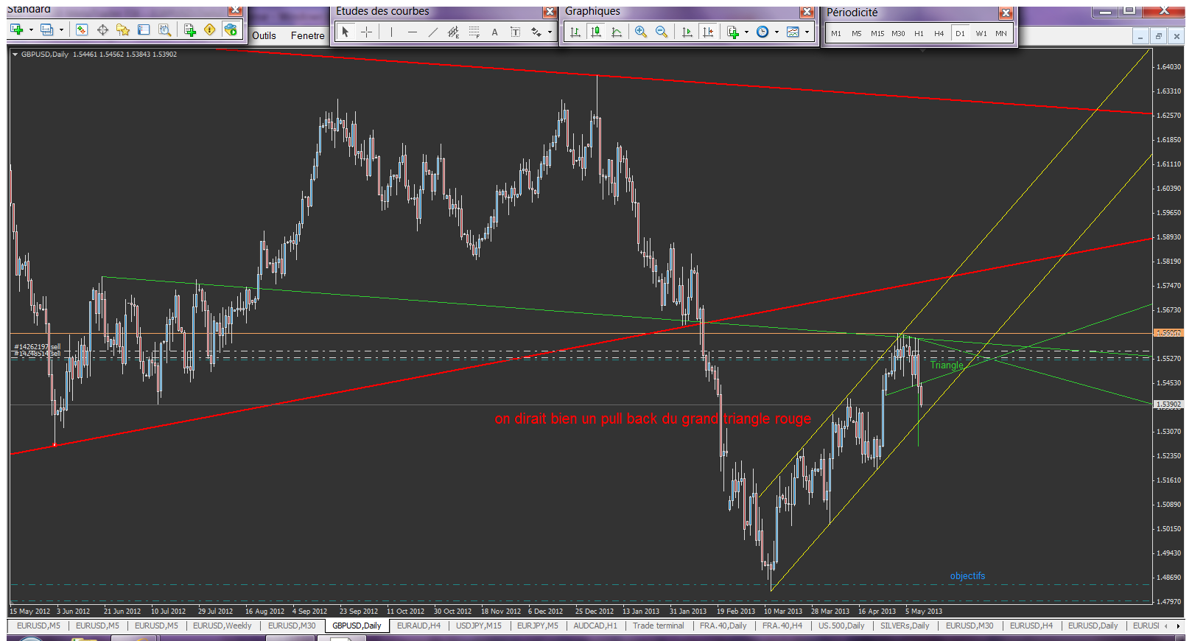Select the arrow Cursor tool
1192x641 pixels.
tap(346, 32)
